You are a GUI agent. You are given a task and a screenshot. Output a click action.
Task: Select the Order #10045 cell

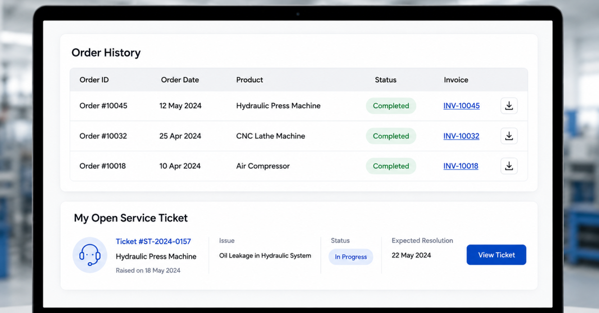103,106
